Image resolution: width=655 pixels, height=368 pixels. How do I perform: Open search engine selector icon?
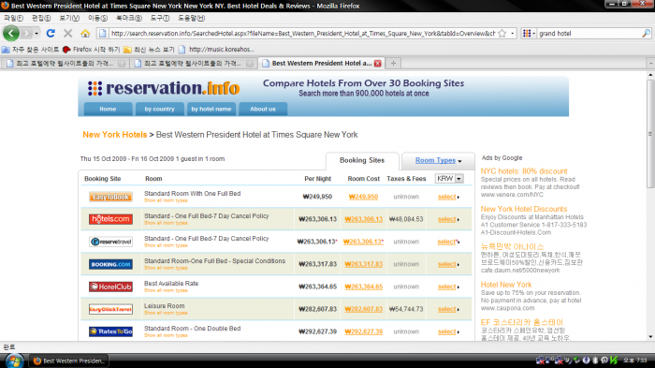point(529,33)
